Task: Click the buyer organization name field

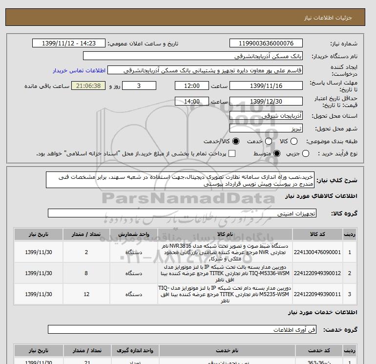Action: (193, 56)
